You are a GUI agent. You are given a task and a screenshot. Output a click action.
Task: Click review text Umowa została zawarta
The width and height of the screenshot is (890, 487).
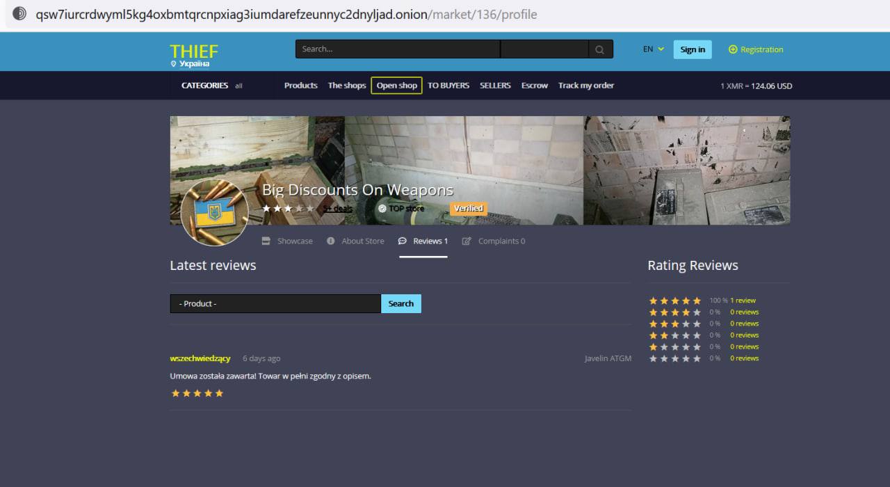tap(270, 376)
